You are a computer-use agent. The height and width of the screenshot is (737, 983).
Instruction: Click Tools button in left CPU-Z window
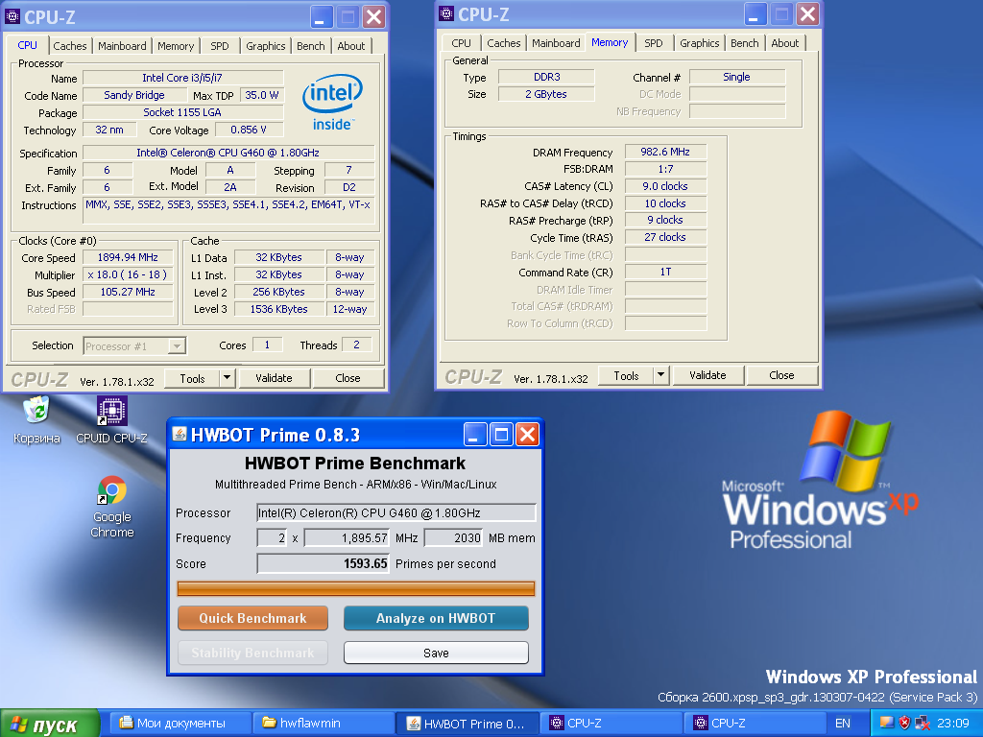192,378
